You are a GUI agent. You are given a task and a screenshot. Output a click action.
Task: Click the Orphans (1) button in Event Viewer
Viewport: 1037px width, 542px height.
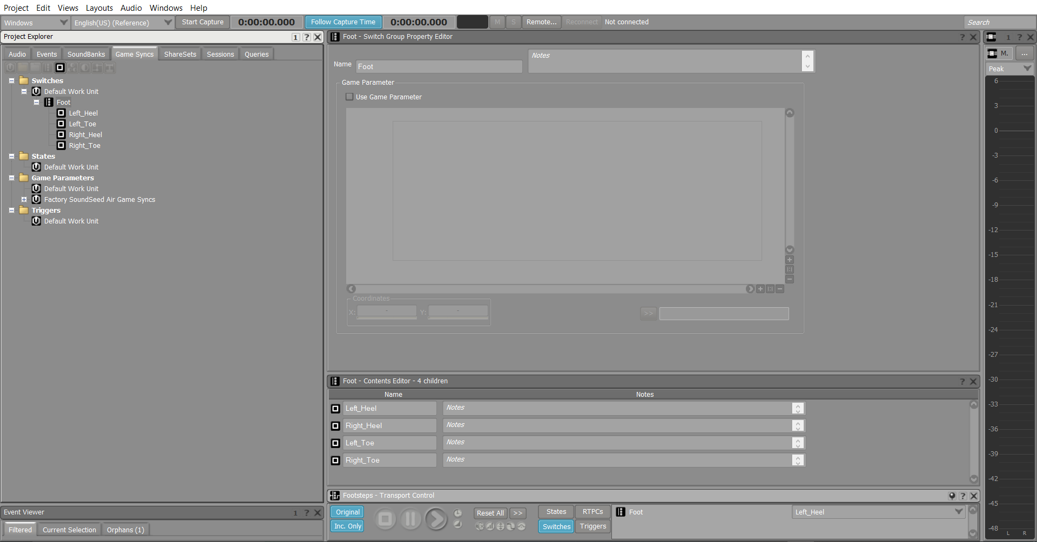125,530
